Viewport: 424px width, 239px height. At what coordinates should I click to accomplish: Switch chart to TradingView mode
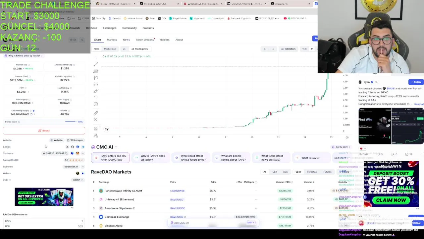(x=139, y=49)
